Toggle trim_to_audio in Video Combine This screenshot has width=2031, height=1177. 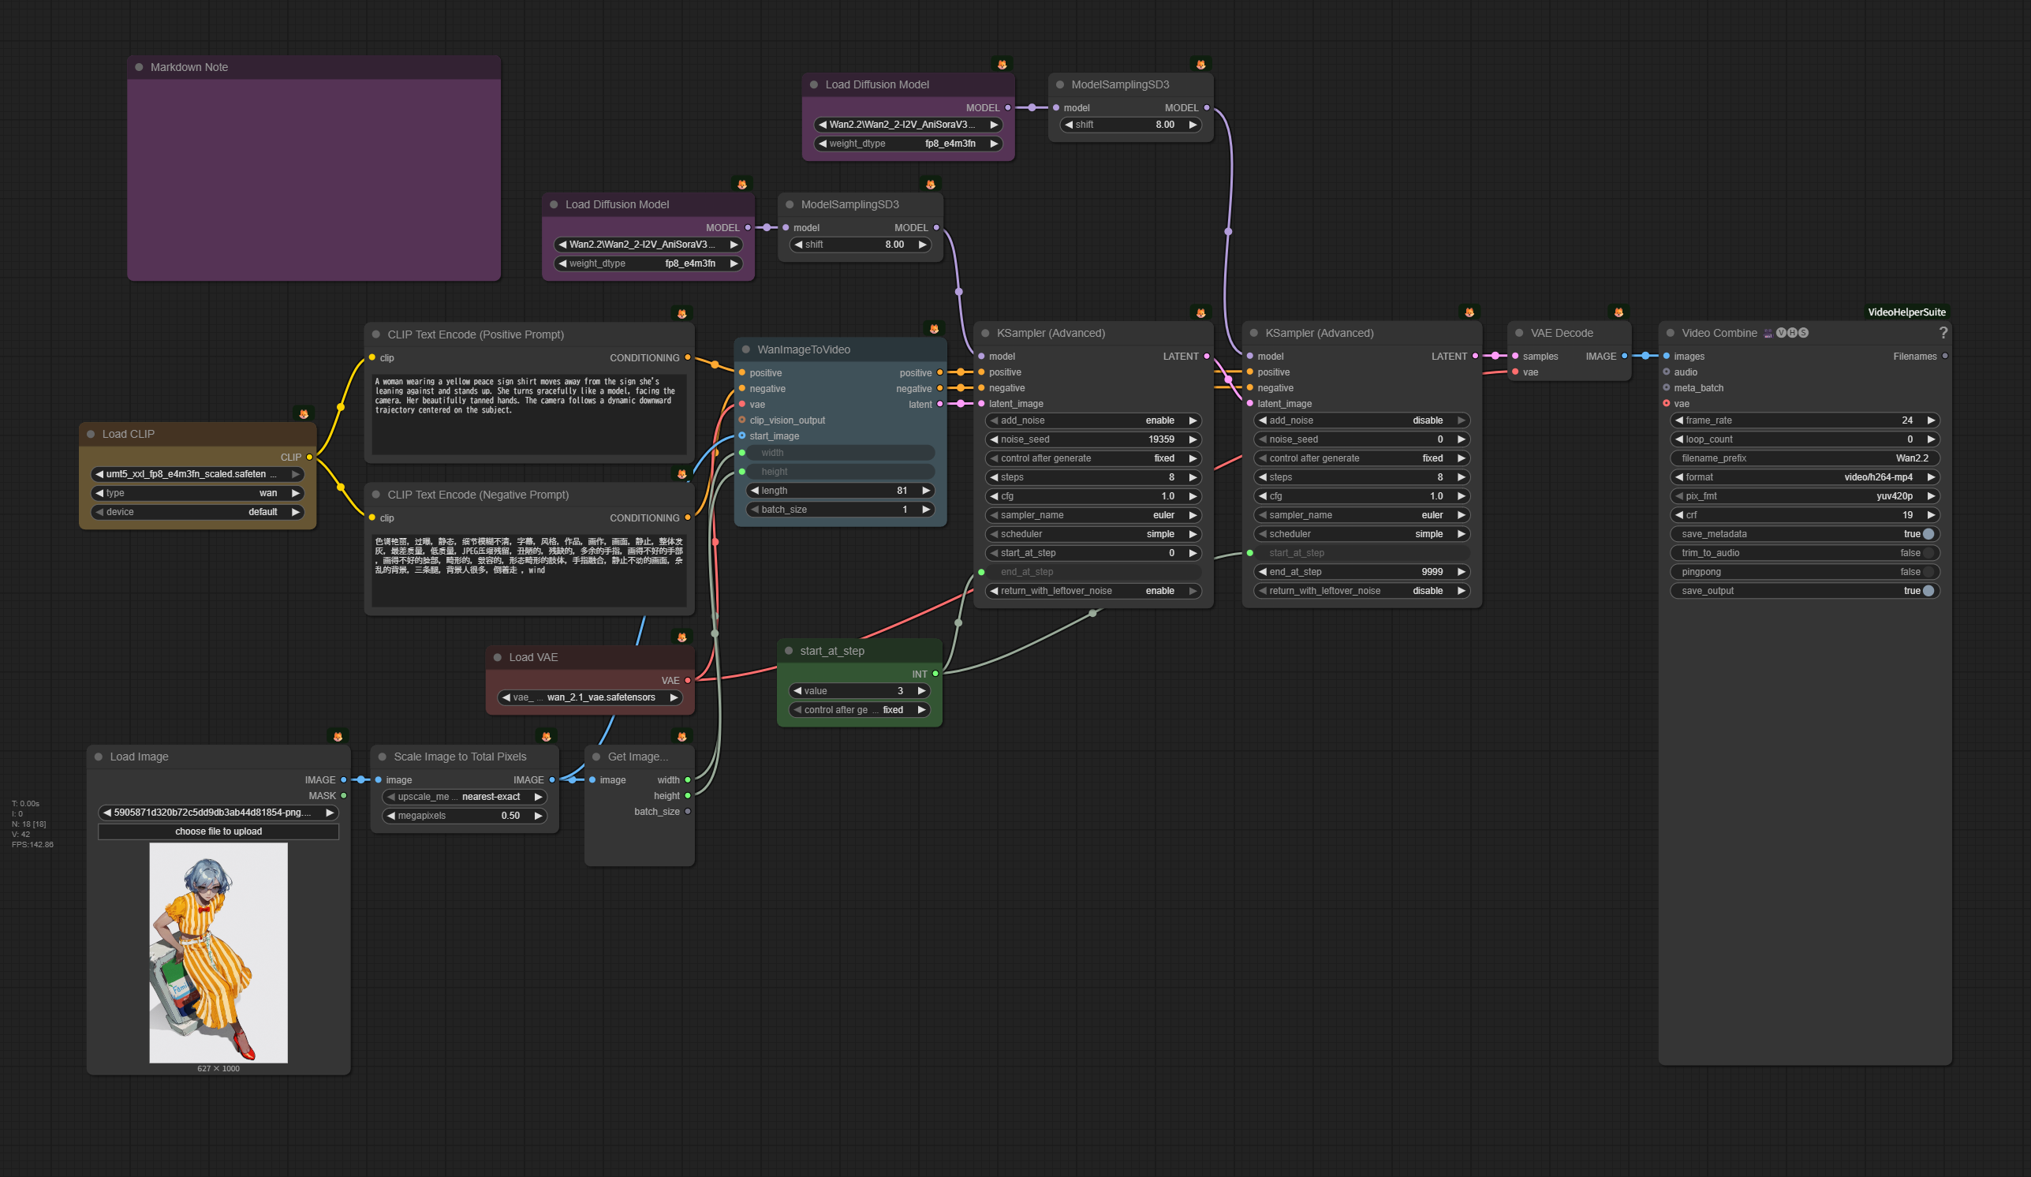1928,553
